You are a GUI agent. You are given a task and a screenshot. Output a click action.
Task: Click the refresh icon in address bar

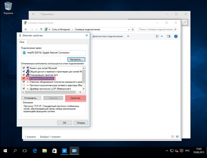(x=133, y=30)
